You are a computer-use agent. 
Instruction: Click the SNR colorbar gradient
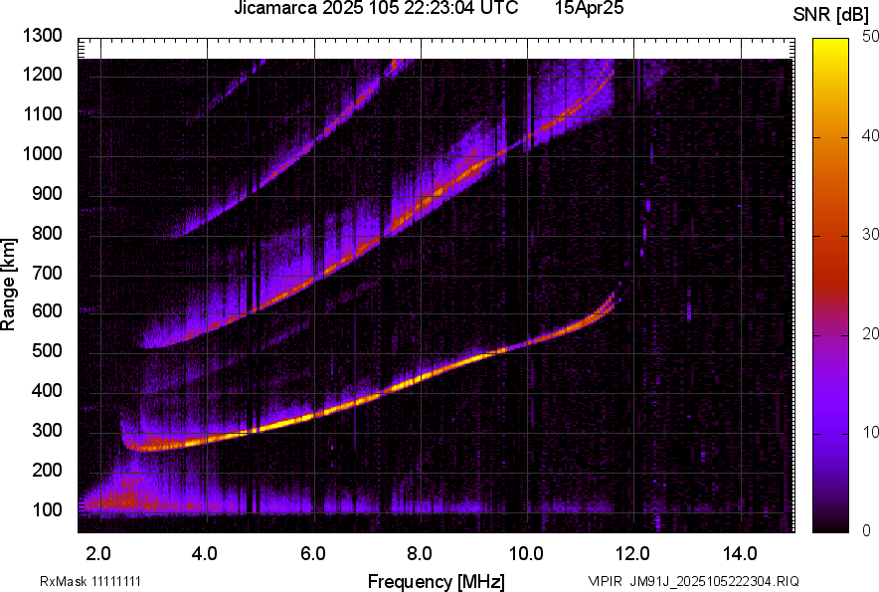(x=831, y=286)
